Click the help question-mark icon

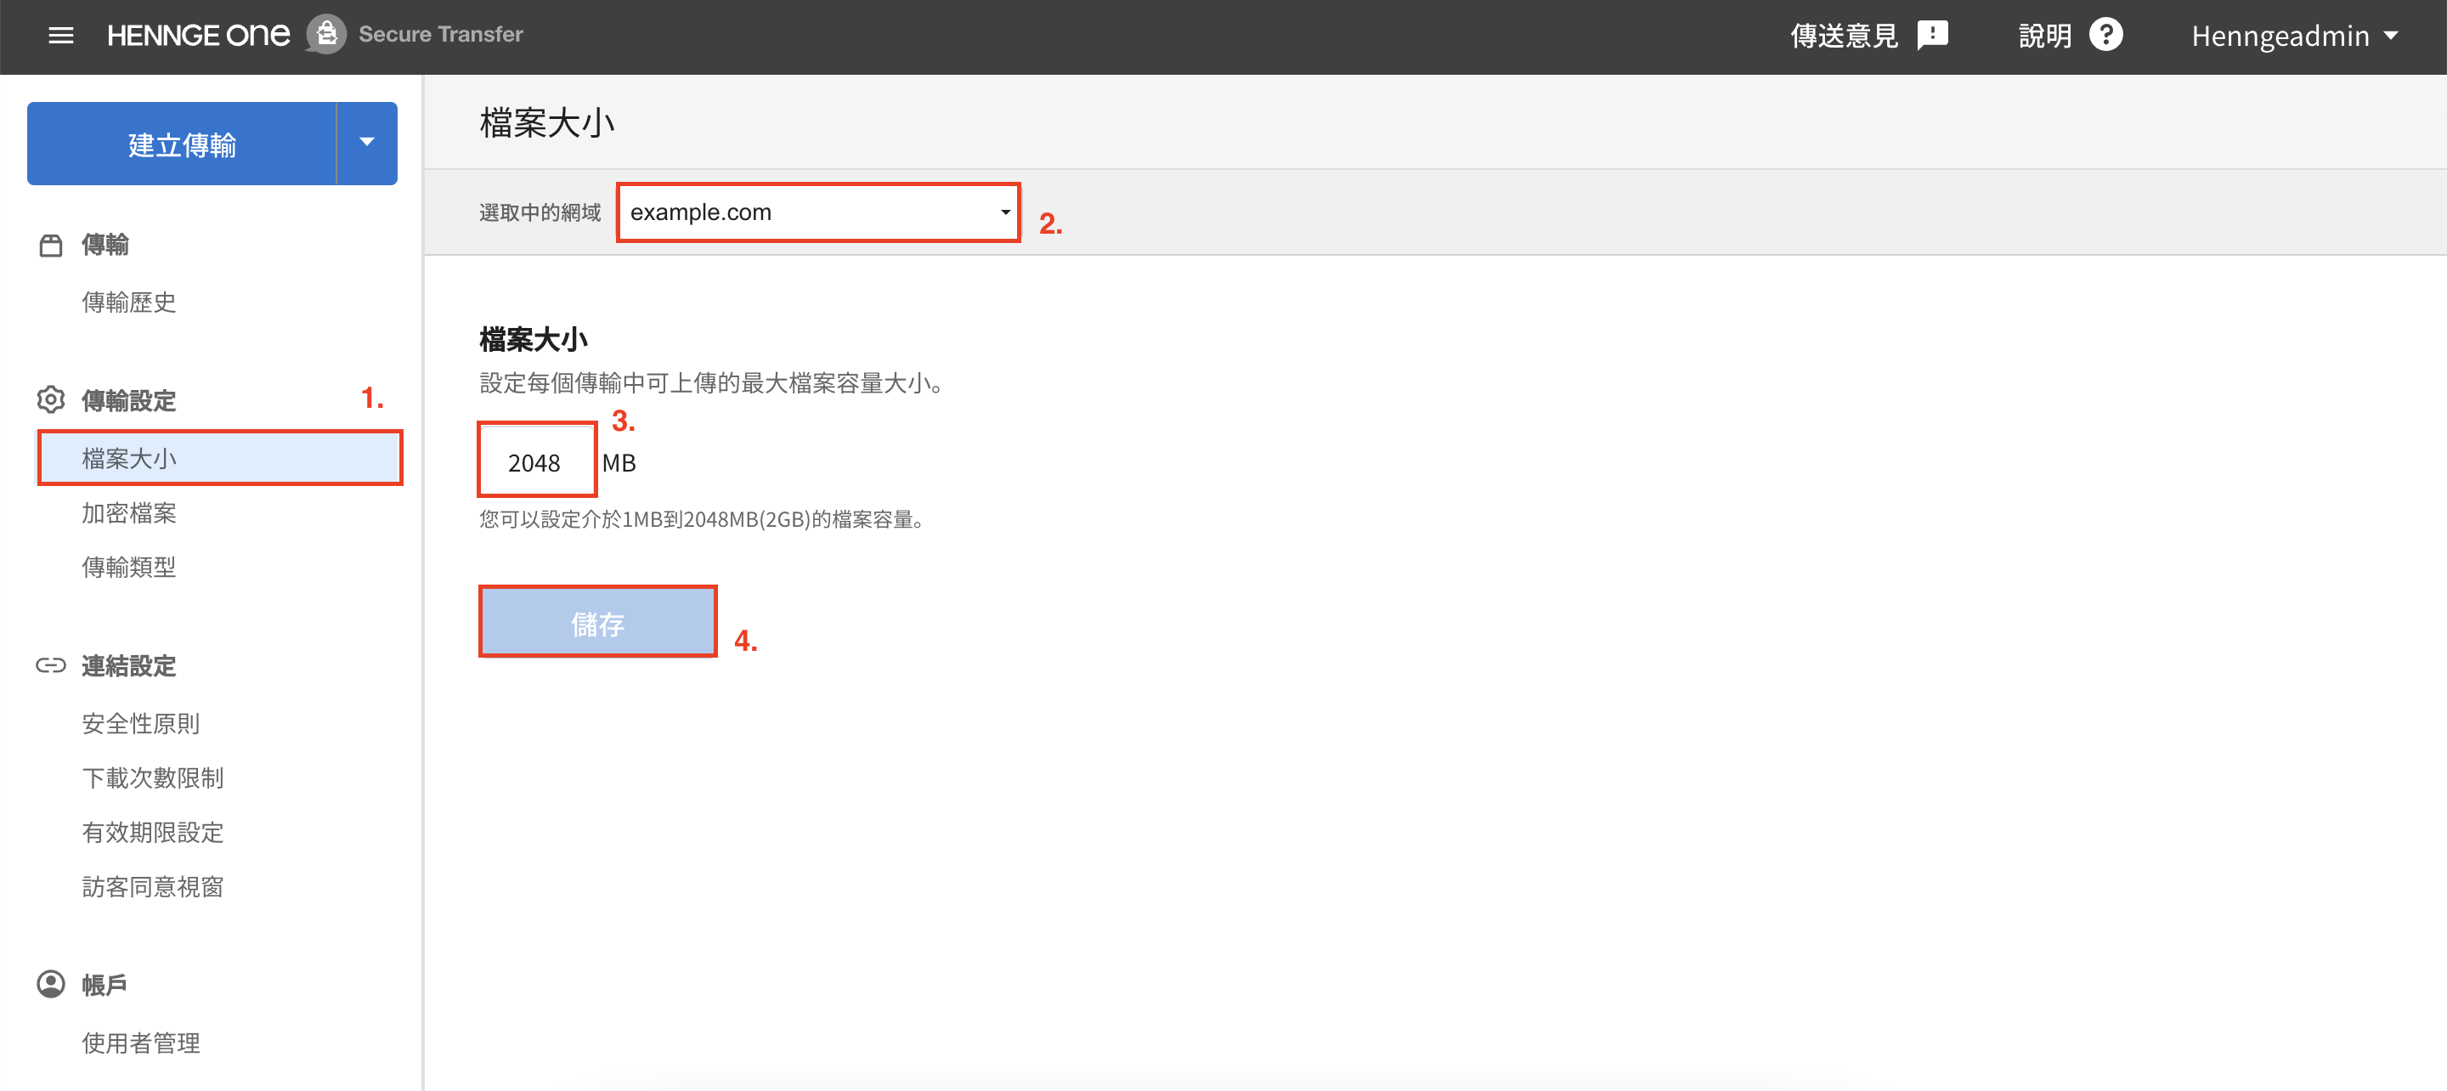[2106, 35]
